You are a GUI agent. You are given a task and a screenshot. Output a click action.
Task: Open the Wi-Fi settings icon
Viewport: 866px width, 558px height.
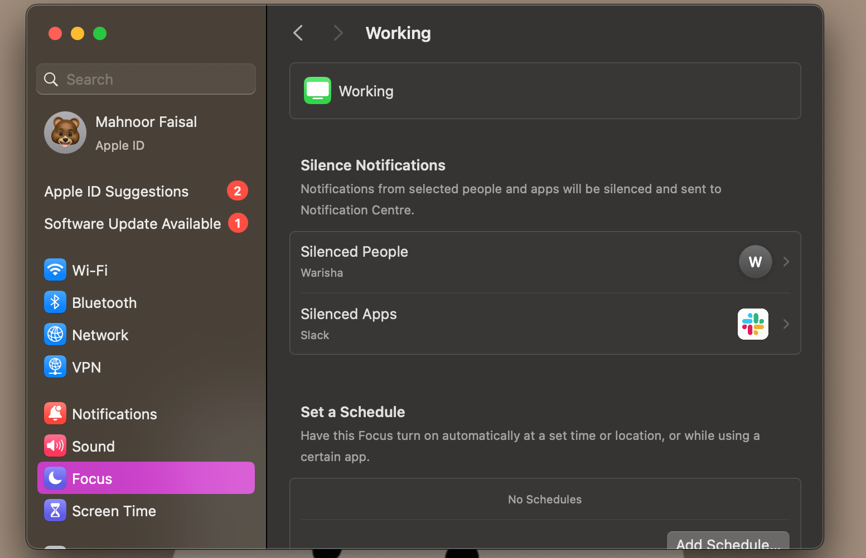tap(55, 270)
